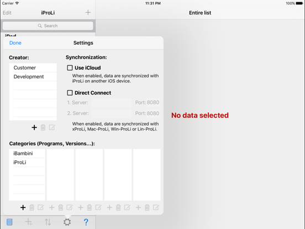The width and height of the screenshot is (305, 229).
Task: Select iBambini in Categories list
Action: [x=27, y=153]
